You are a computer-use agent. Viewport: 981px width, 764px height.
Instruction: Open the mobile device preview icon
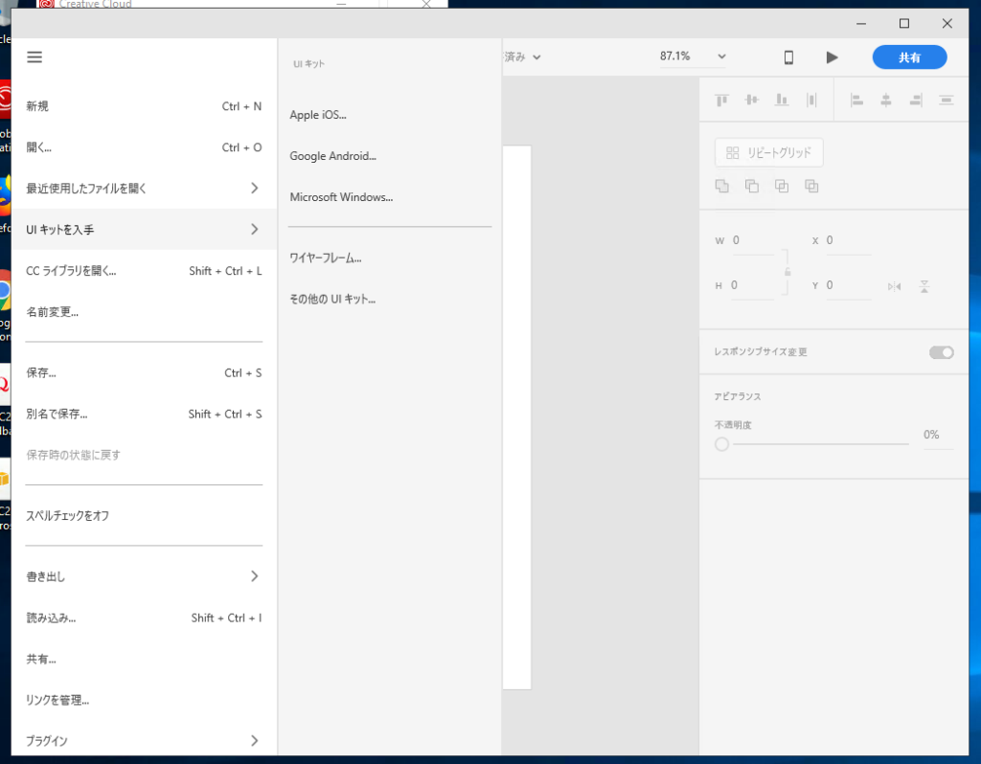click(x=788, y=57)
